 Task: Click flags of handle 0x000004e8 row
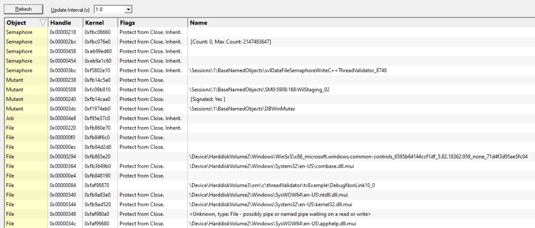click(150, 118)
